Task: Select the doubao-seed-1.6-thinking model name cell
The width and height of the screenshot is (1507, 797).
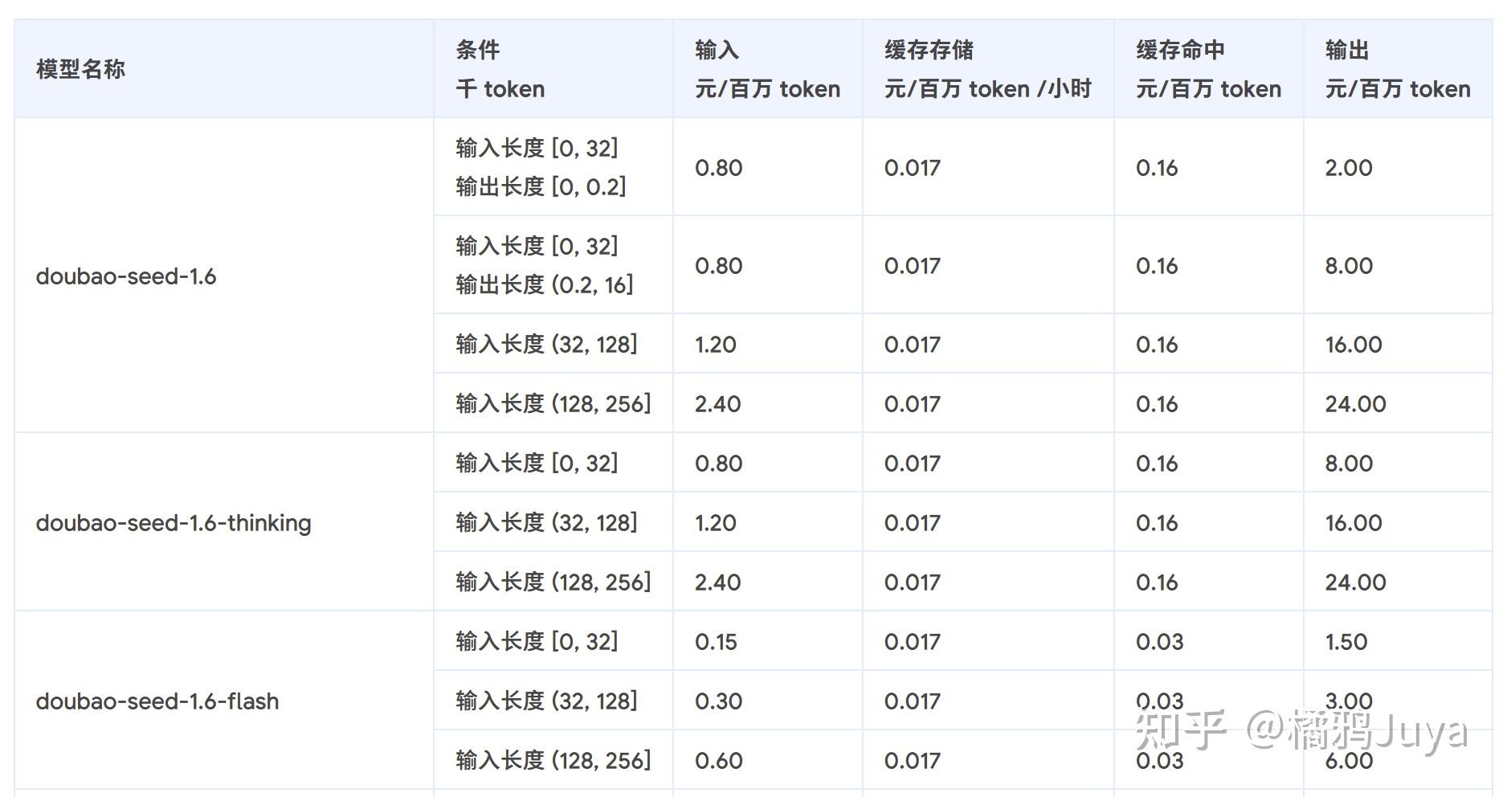Action: pos(174,523)
